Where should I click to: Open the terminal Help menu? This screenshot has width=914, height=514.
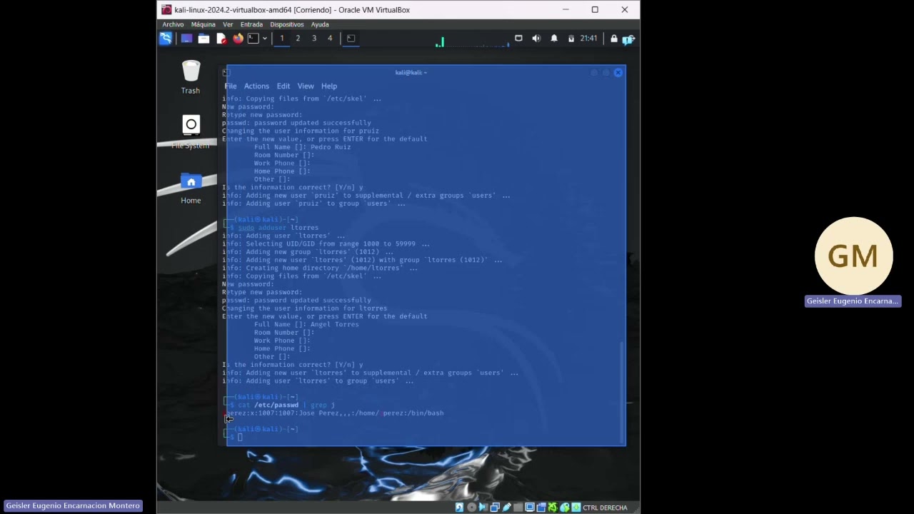click(x=329, y=86)
